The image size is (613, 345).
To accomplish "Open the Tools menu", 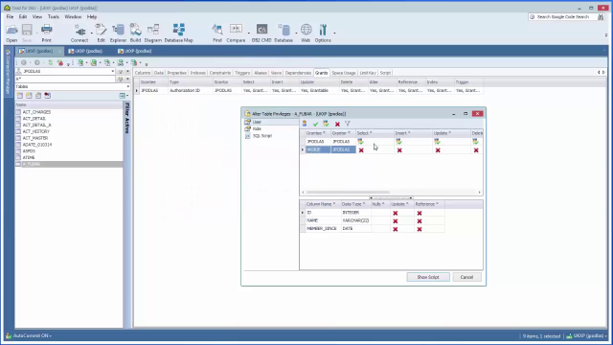I will coord(54,17).
